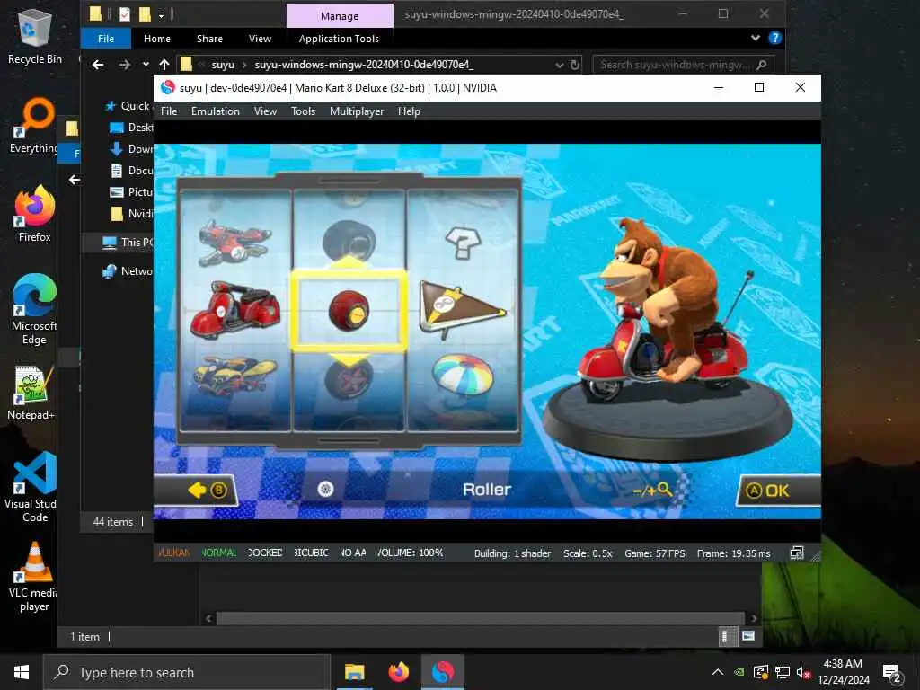This screenshot has height=690, width=920.
Task: Click the Manage contextual tab
Action: tap(340, 16)
